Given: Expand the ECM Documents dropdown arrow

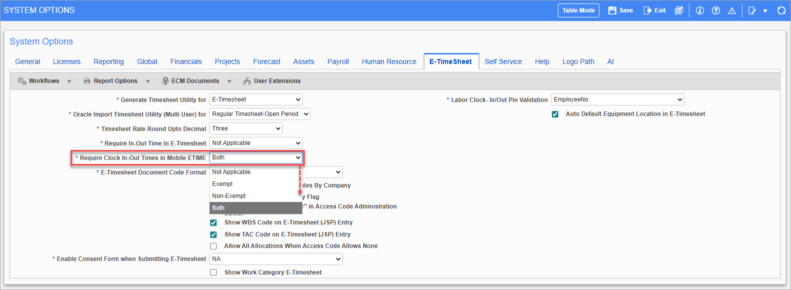Looking at the screenshot, I should (229, 81).
